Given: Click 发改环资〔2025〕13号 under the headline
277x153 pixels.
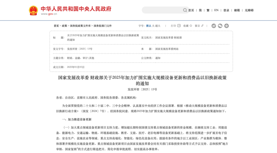Looking at the screenshot, I should click(142, 89).
